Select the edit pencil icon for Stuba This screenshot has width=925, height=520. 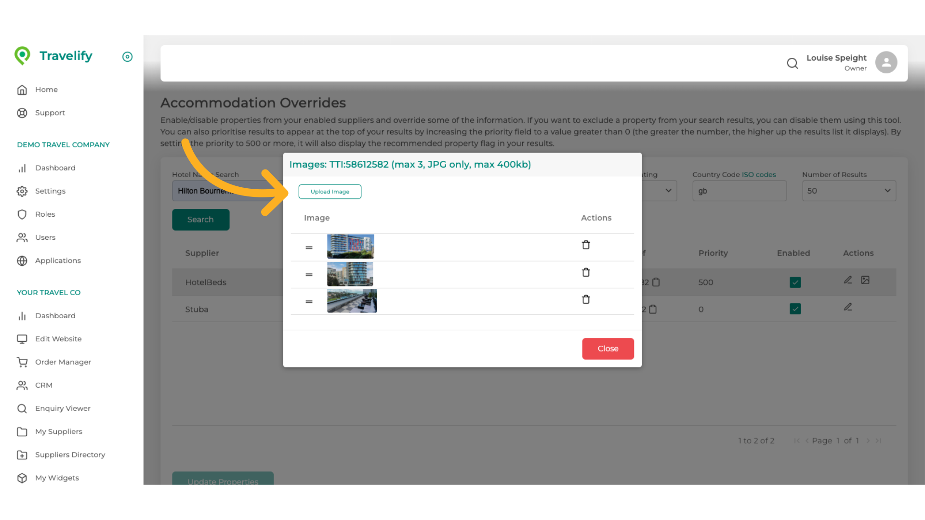click(848, 307)
